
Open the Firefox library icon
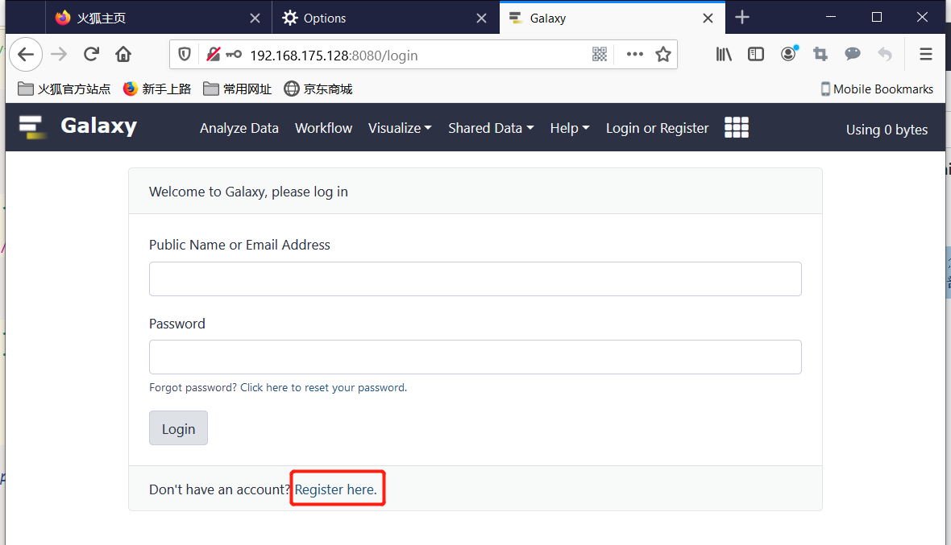point(724,54)
